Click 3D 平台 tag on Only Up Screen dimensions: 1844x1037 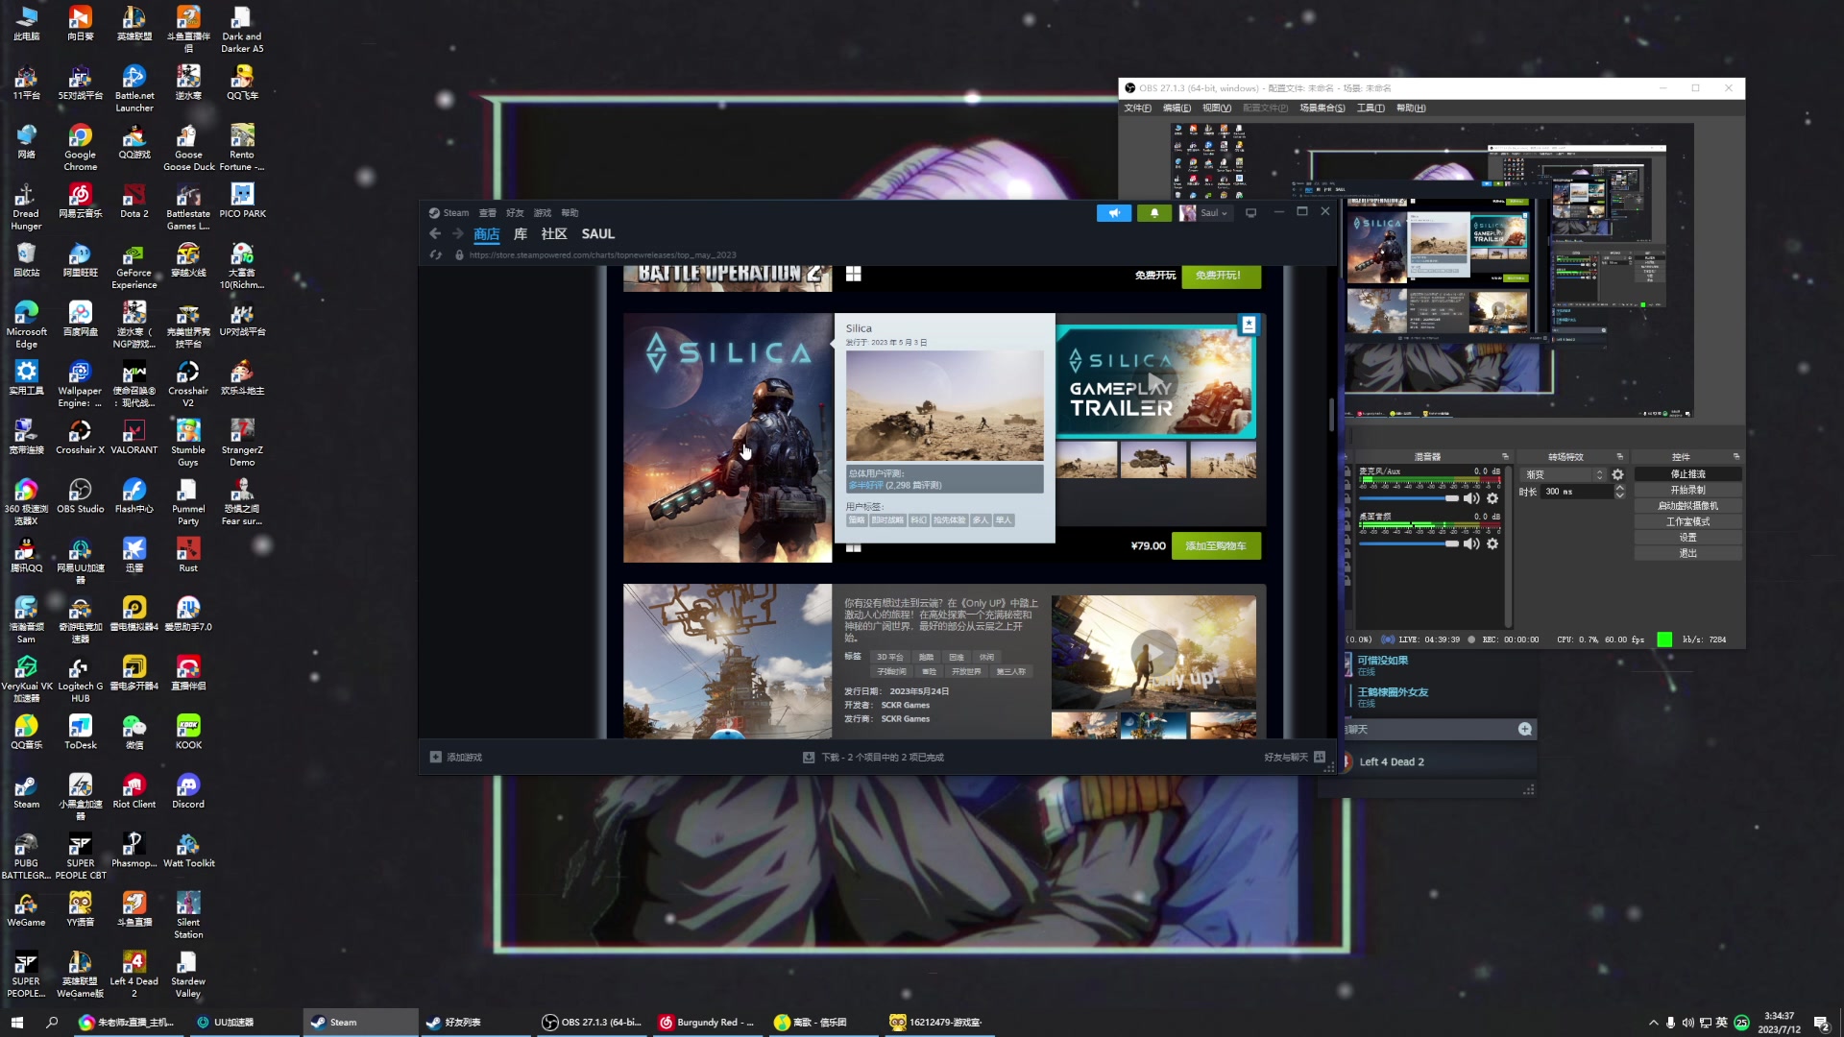pyautogui.click(x=889, y=658)
